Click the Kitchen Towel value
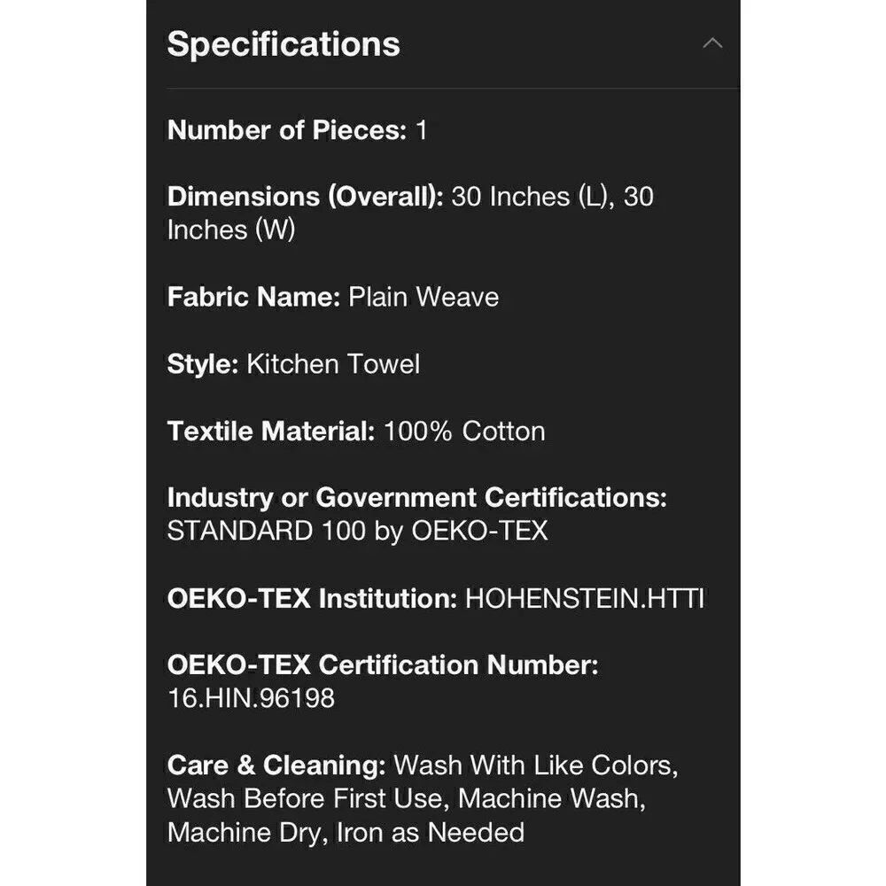 333,364
